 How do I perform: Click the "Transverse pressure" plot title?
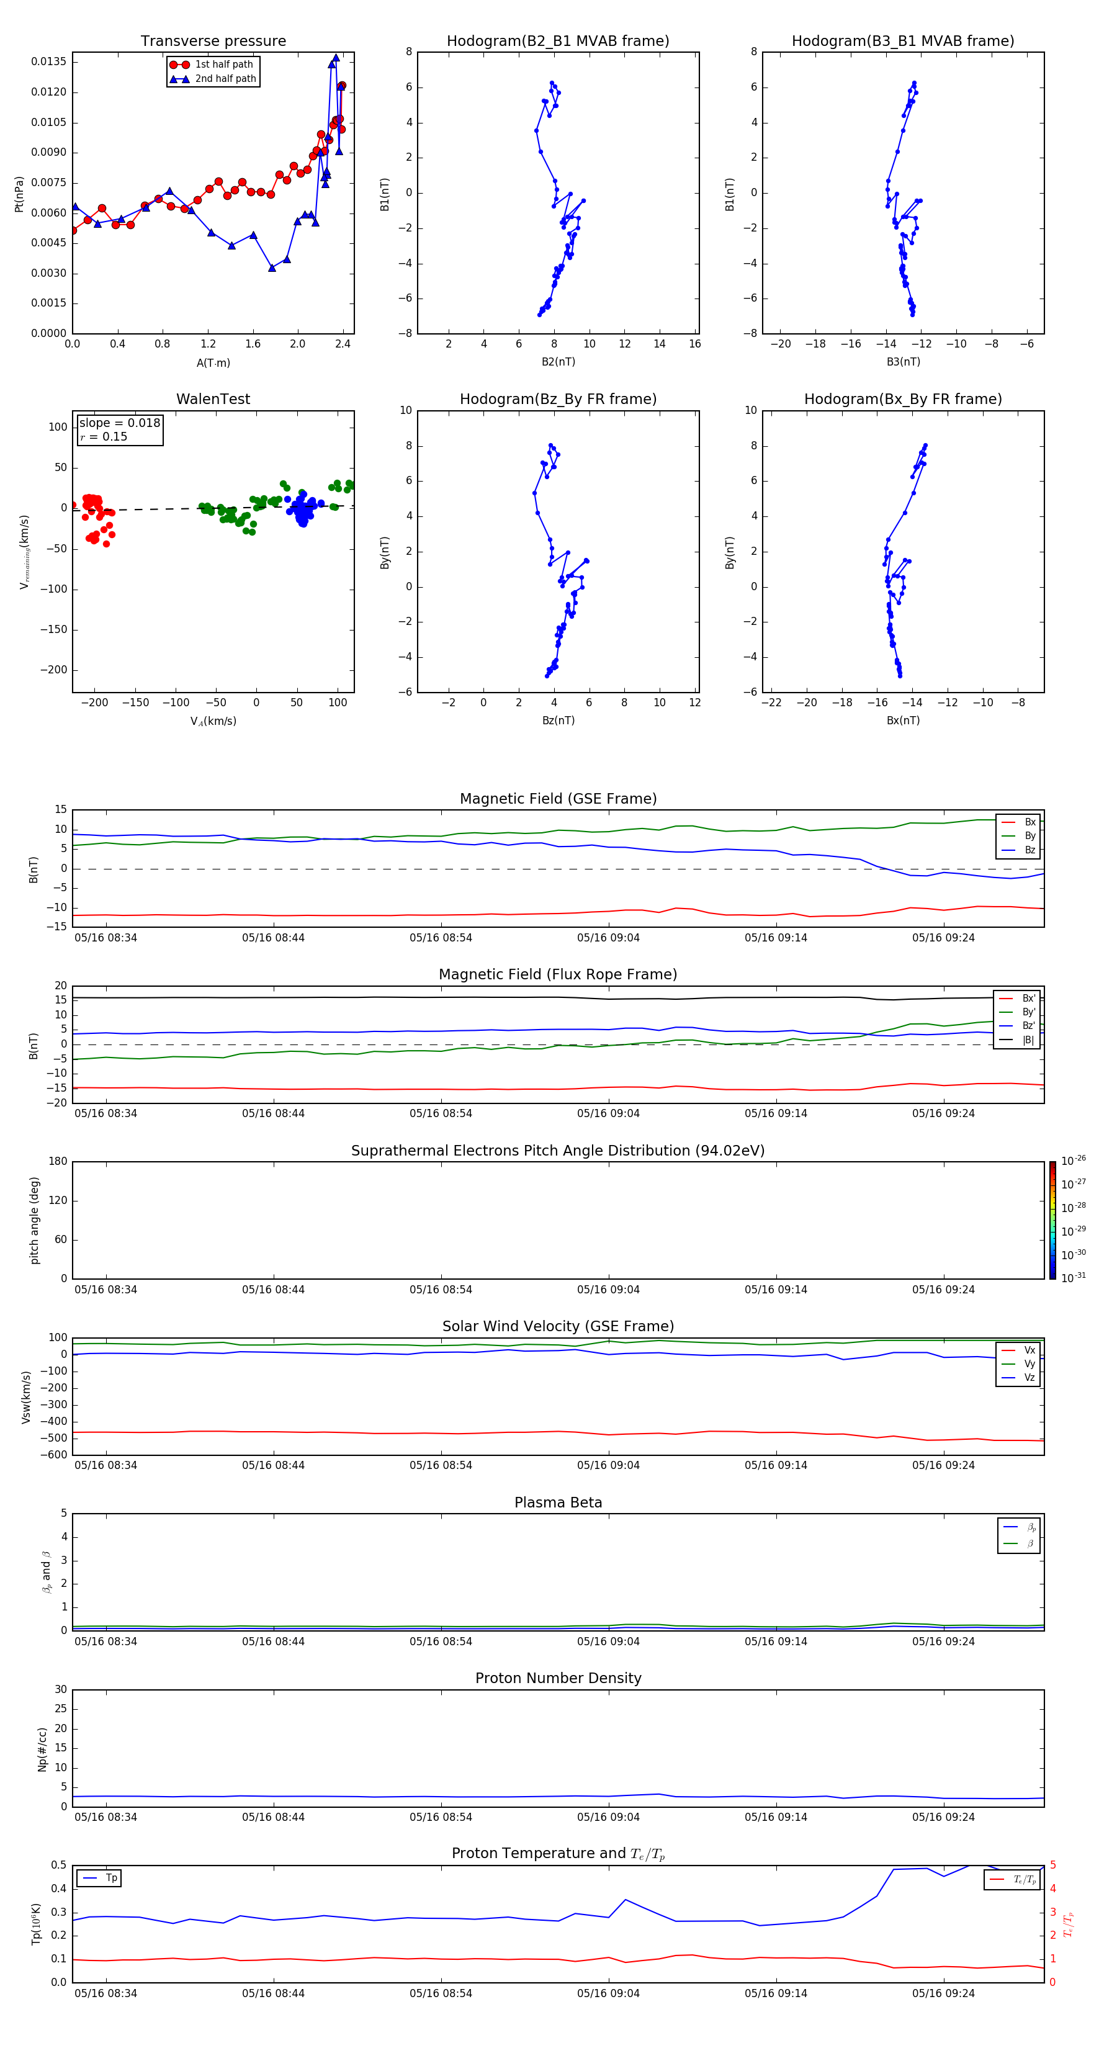pyautogui.click(x=213, y=42)
